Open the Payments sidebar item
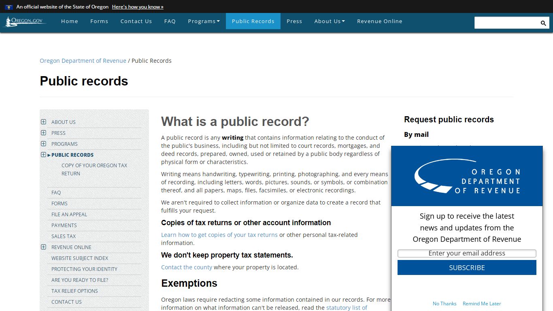Viewport: 553px width, 311px height. (x=64, y=226)
